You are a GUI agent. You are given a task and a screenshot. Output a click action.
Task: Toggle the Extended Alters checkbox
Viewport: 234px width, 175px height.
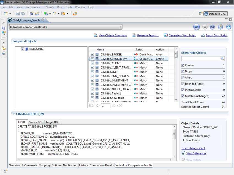pyautogui.click(x=183, y=84)
